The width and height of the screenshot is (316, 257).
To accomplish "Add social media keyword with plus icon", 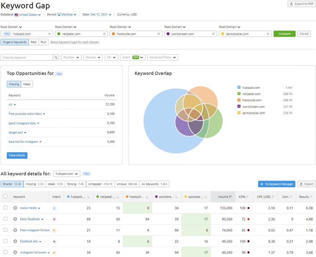I will pos(15,208).
